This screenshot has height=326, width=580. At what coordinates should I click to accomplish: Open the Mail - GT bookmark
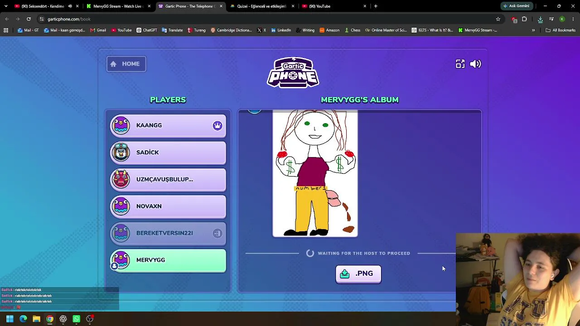coord(28,30)
